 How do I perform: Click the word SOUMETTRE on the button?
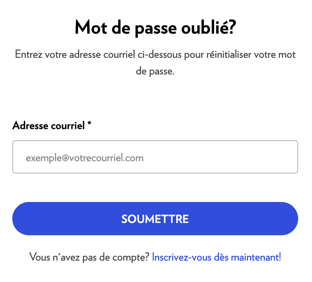[155, 219]
